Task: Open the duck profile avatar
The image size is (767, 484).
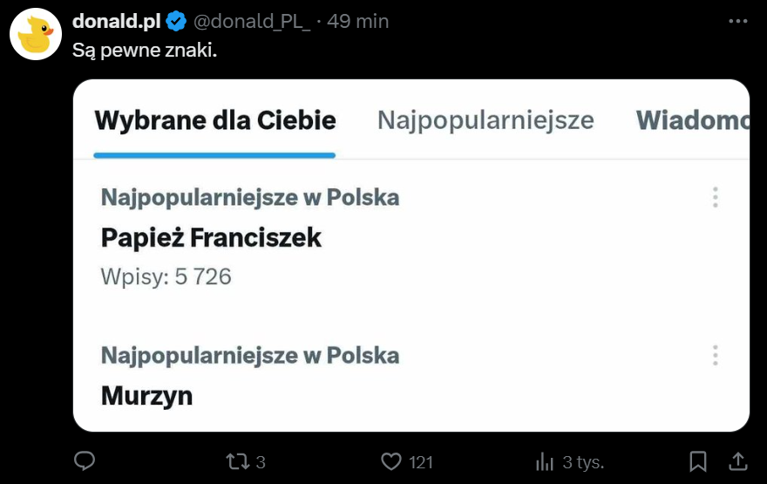Action: pyautogui.click(x=36, y=35)
